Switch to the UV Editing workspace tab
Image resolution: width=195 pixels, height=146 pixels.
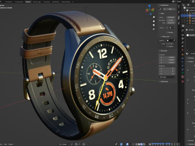point(56,2)
